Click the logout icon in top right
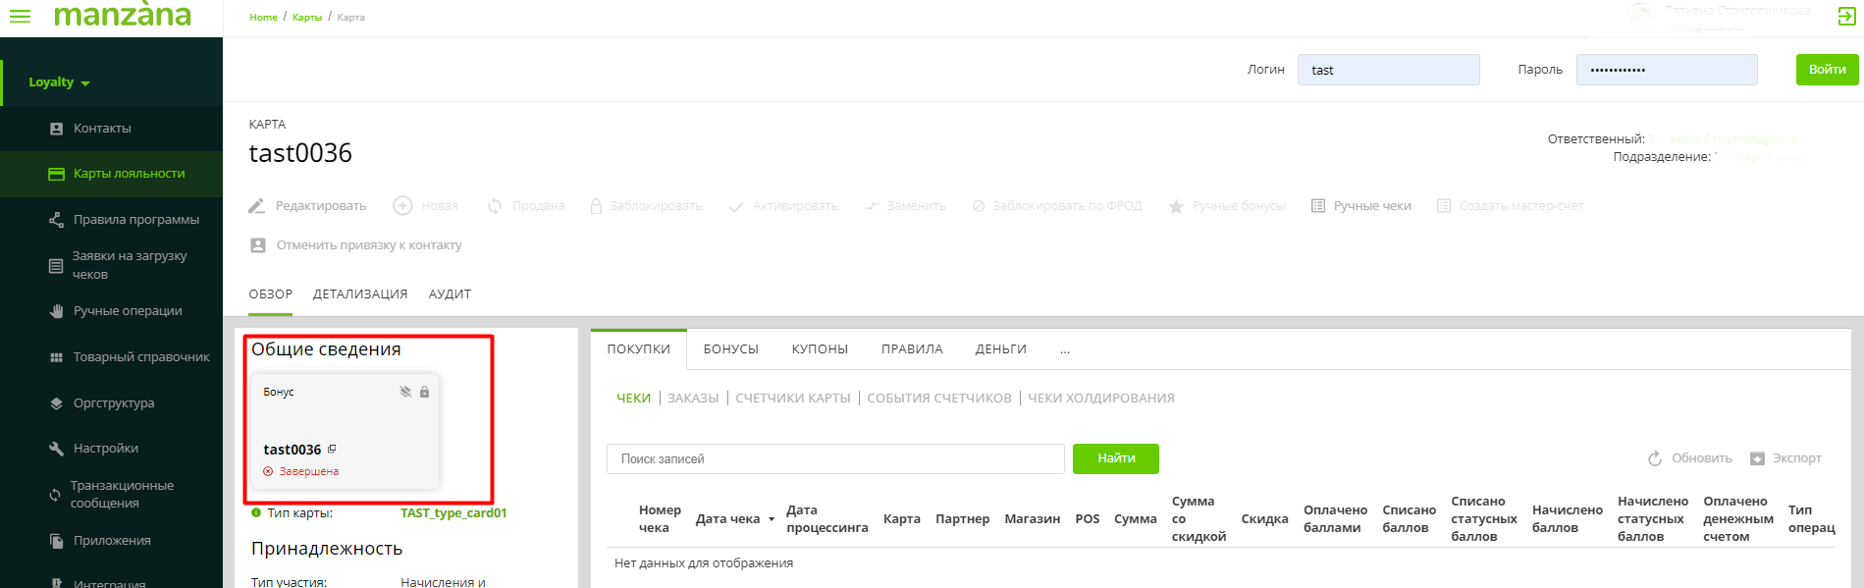Viewport: 1864px width, 588px height. tap(1845, 17)
